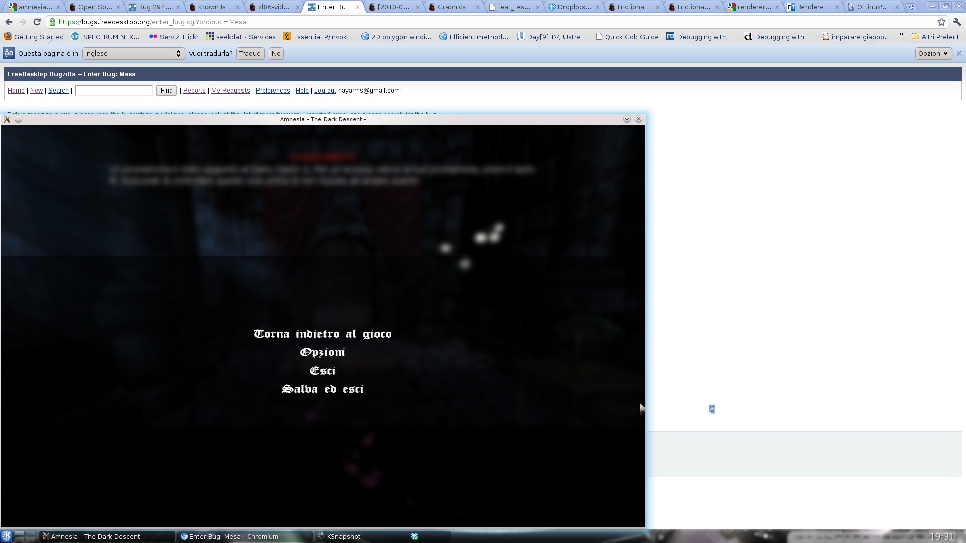Click the translate bar language icon
The height and width of the screenshot is (543, 966).
pyautogui.click(x=9, y=53)
